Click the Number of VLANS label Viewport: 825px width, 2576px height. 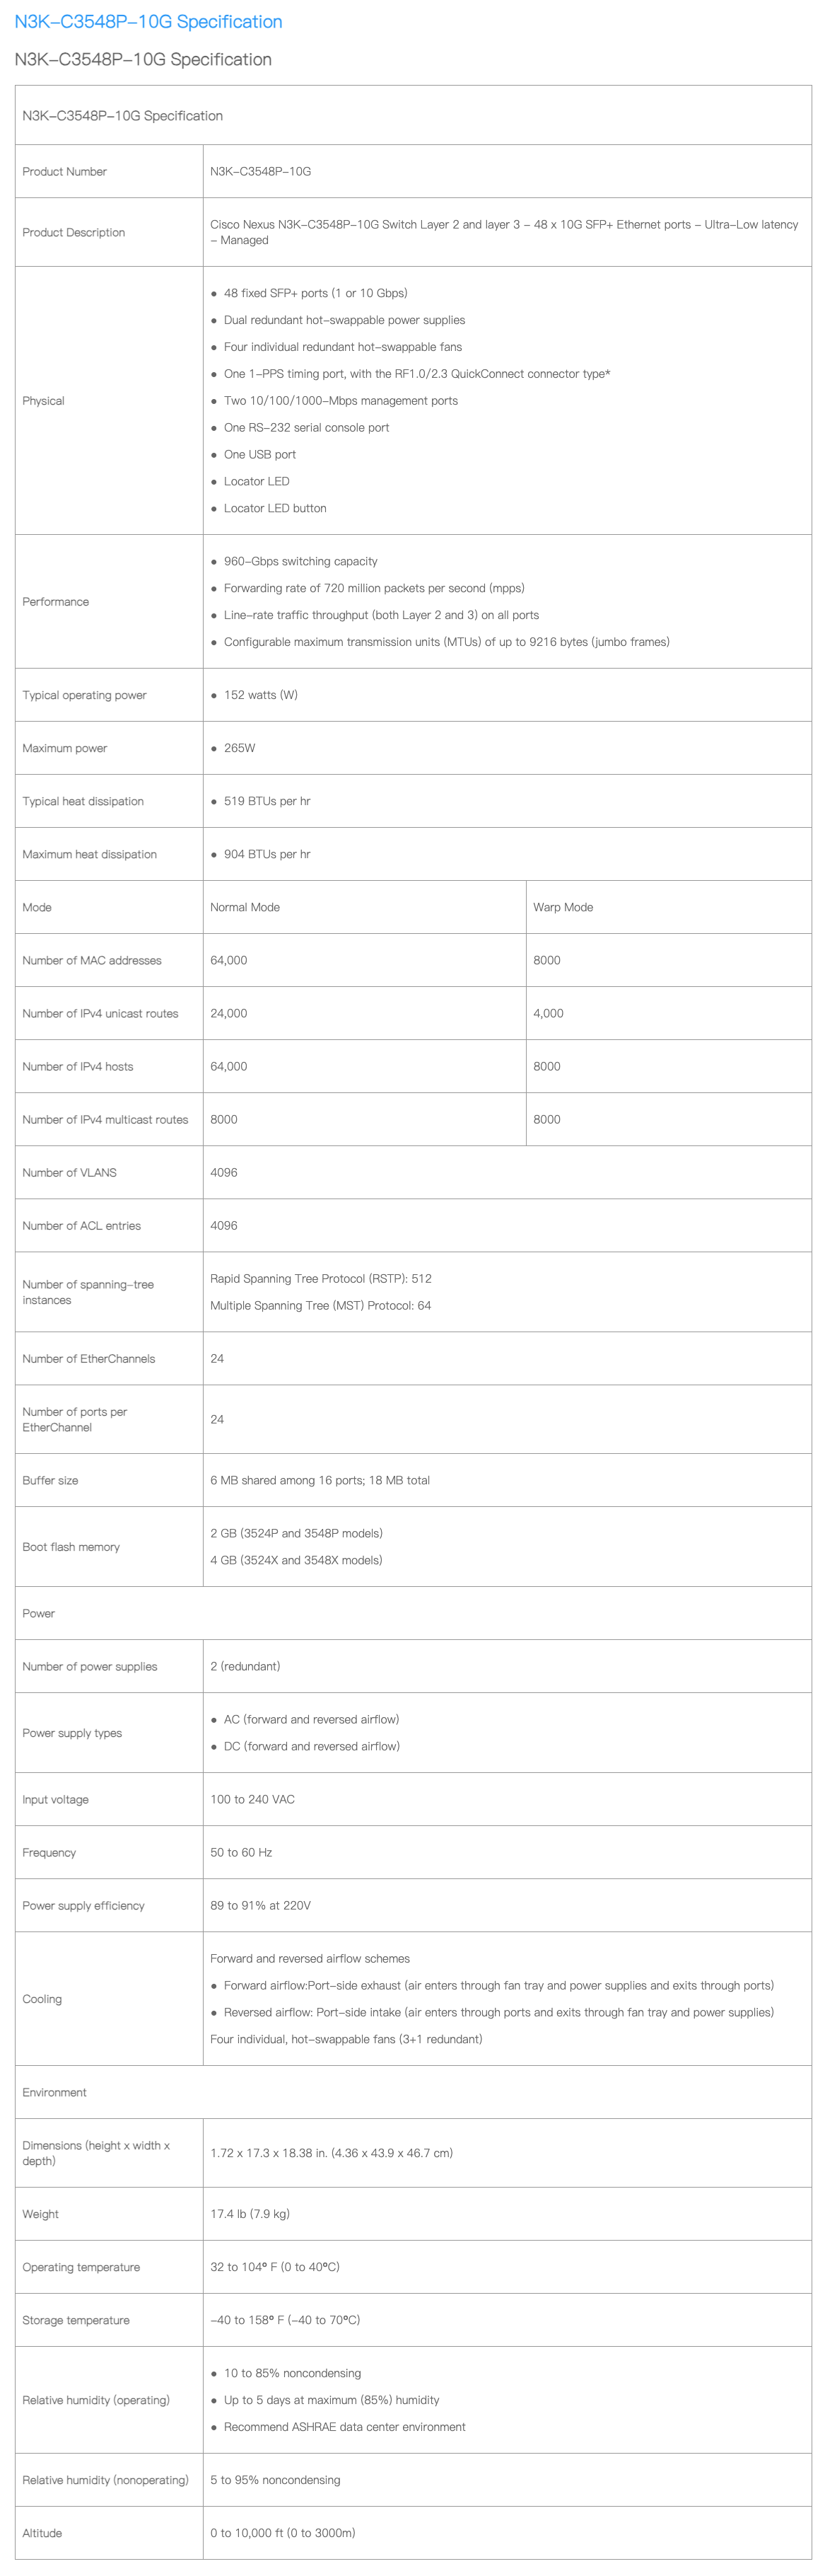pyautogui.click(x=70, y=1173)
